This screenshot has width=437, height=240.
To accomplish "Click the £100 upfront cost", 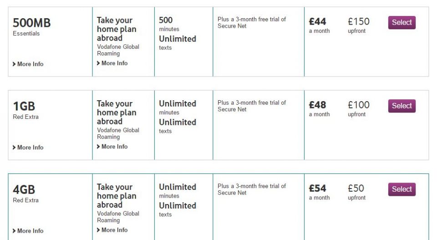I will [359, 105].
